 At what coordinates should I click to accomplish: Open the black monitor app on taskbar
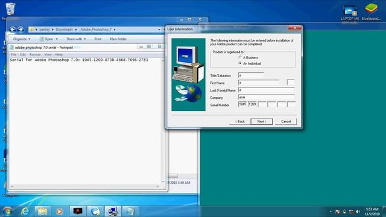click(78, 211)
